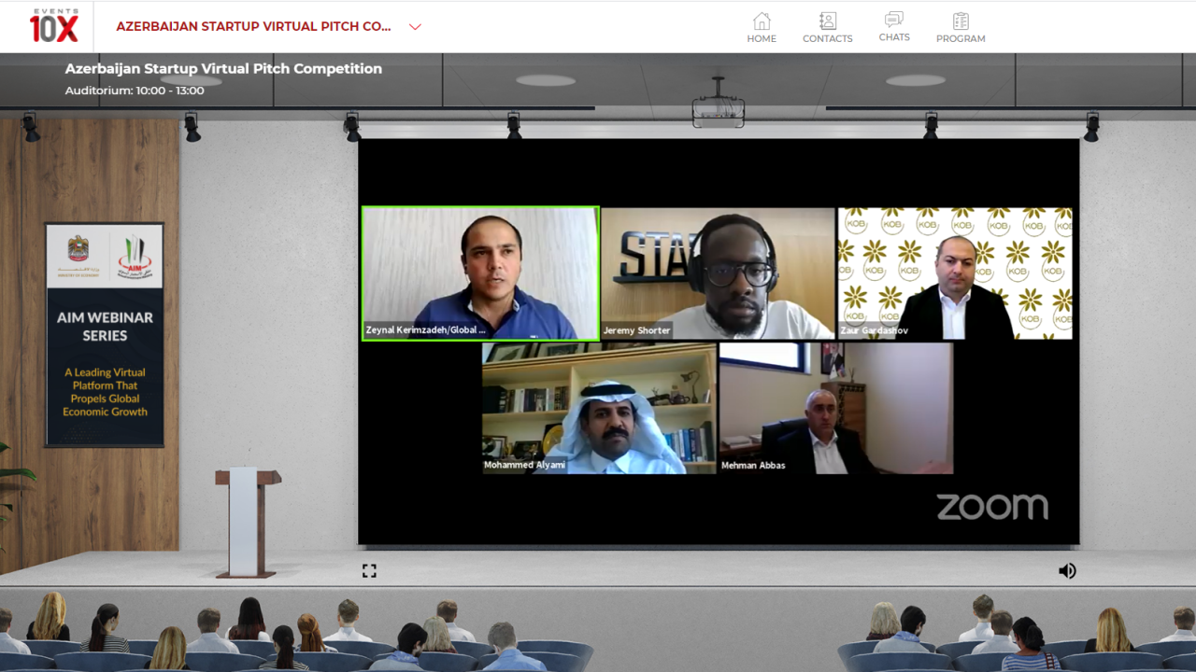Select the video tile labeled Zeynal Kerimzadeh
Screen dimensions: 1196x672
coord(480,273)
